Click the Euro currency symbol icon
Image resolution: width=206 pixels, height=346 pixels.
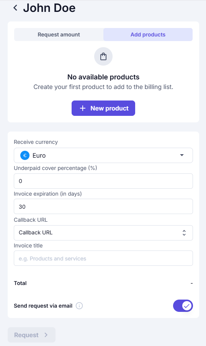[25, 155]
